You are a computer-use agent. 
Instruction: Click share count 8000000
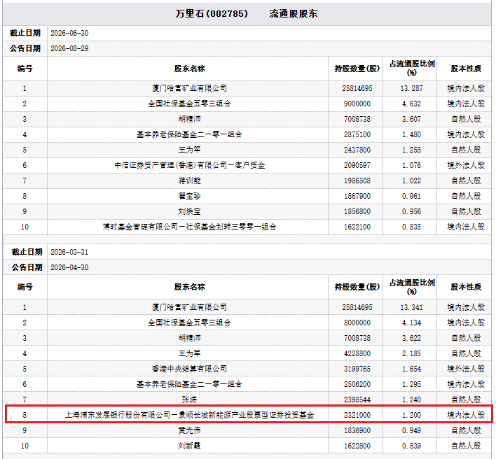point(357,323)
